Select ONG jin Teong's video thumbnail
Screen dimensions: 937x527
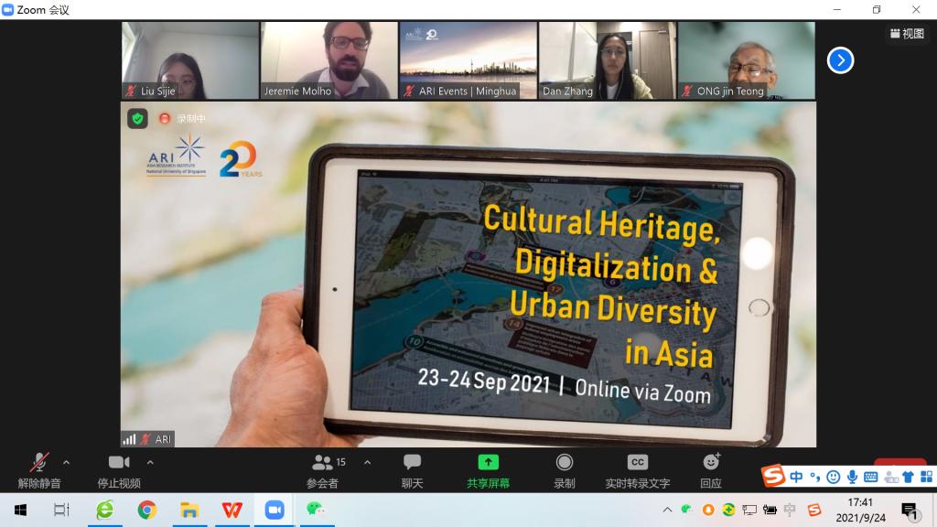tap(746, 60)
